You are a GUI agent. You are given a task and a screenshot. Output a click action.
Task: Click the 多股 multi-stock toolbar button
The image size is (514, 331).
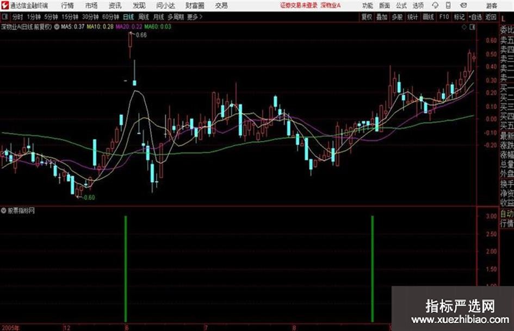click(x=397, y=17)
